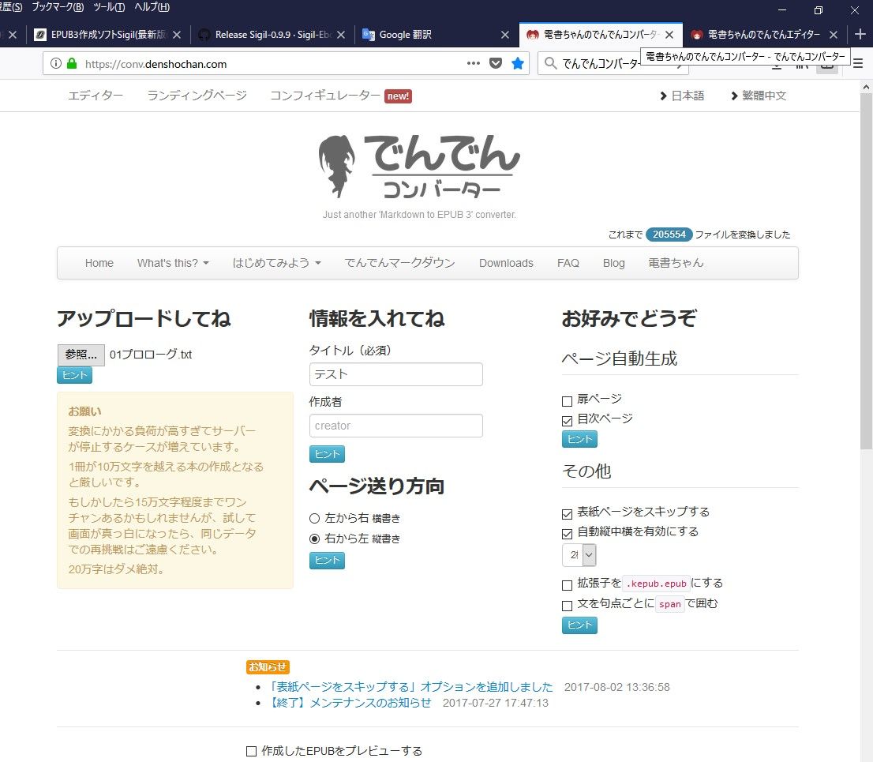
Task: Close the Release Sigil-0.9.9 tab
Action: coord(341,35)
